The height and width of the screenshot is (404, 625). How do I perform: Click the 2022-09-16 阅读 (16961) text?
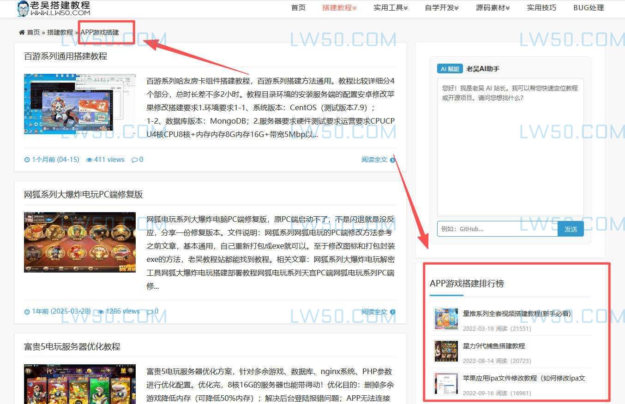pos(497,393)
